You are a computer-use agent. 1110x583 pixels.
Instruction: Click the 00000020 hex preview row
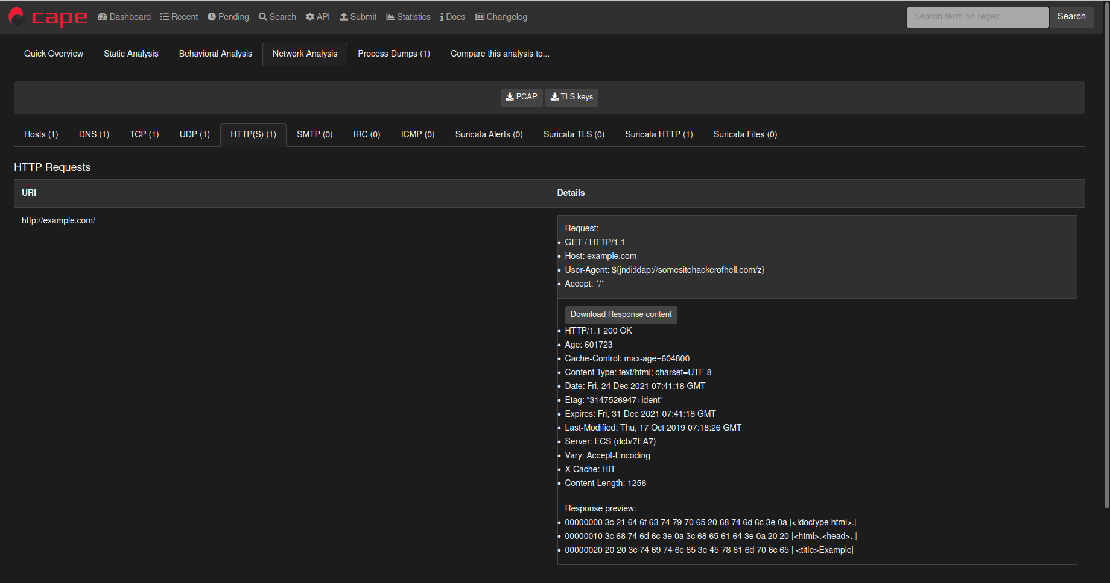[709, 550]
